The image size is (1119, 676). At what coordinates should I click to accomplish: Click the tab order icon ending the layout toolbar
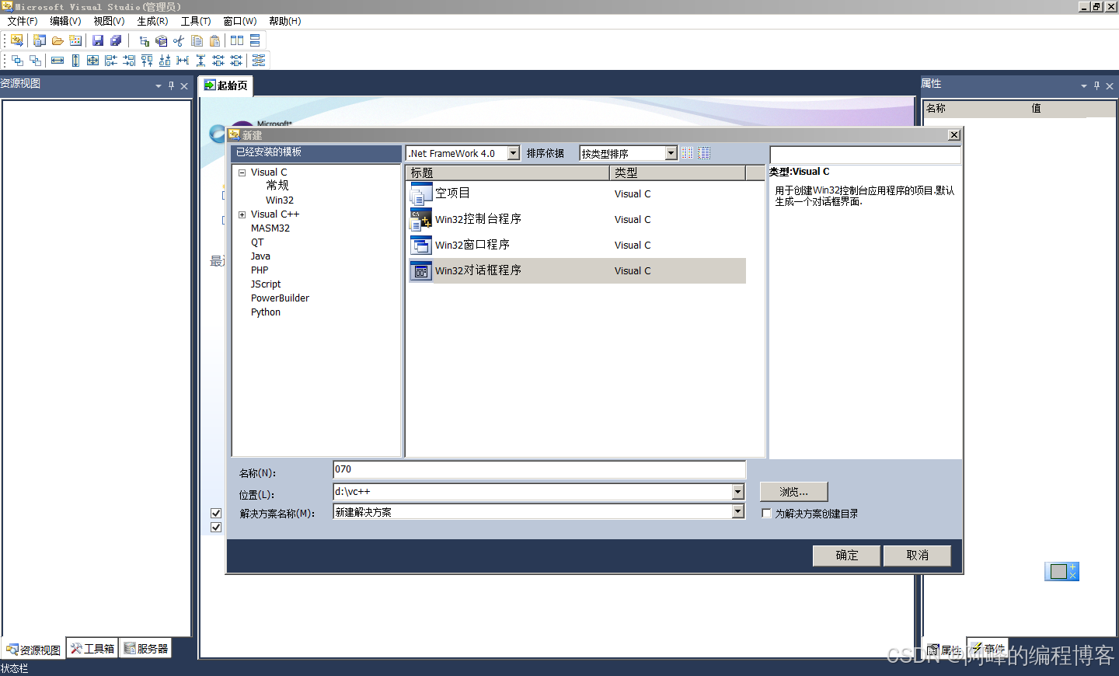coord(259,60)
